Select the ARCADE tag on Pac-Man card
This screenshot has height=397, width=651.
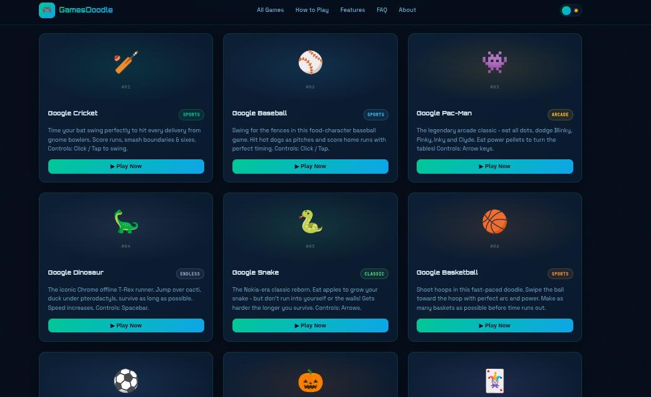tap(560, 115)
